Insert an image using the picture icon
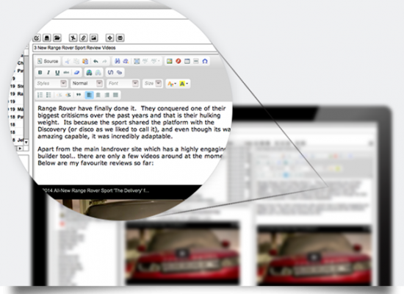The image size is (404, 294). click(x=169, y=62)
